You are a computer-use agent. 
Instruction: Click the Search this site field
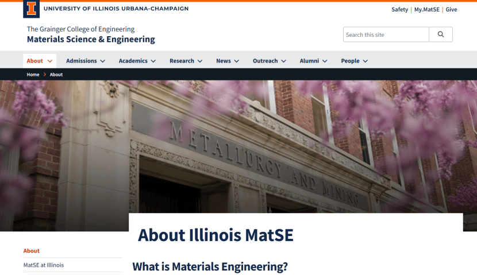(386, 34)
